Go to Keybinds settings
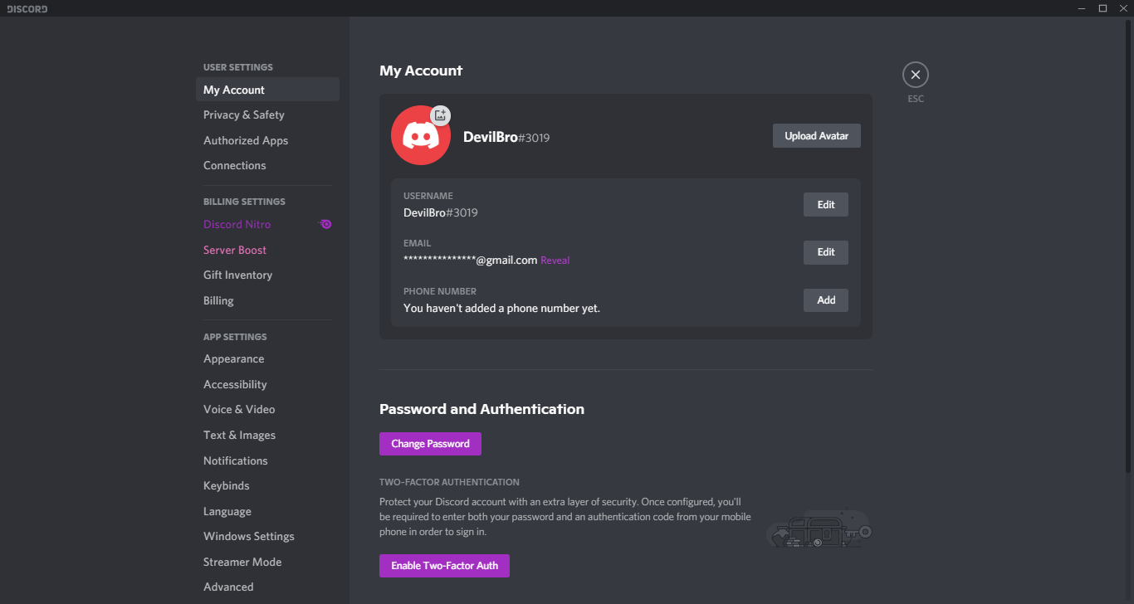The height and width of the screenshot is (604, 1134). click(x=267, y=485)
